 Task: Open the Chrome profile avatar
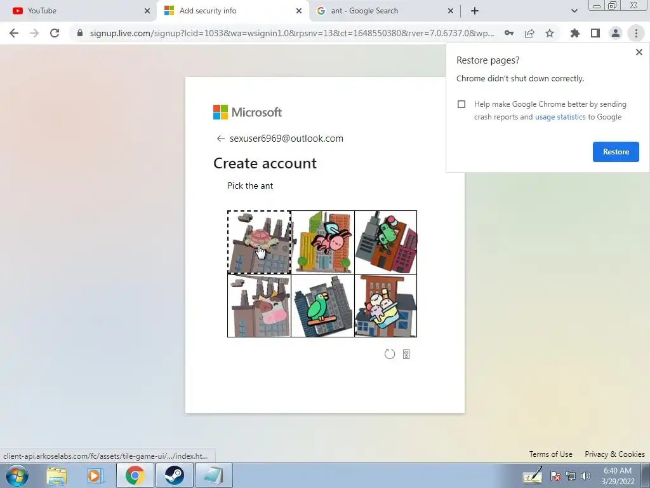(x=616, y=33)
